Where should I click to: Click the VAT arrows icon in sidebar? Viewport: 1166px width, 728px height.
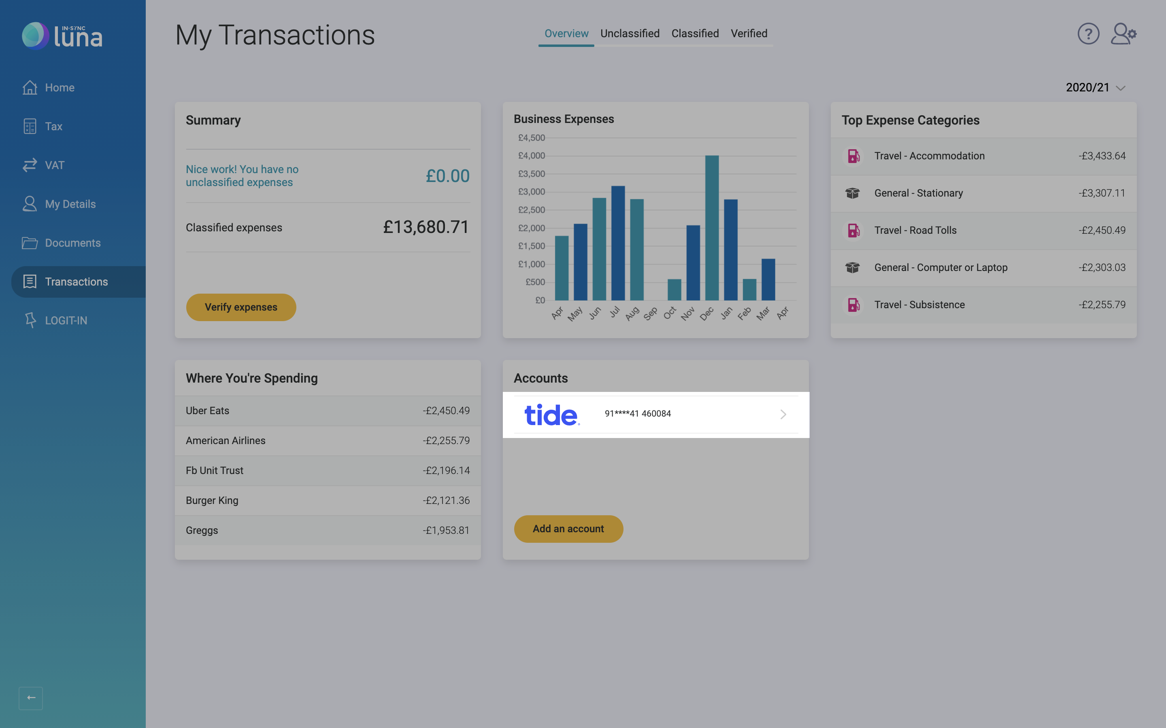click(30, 165)
